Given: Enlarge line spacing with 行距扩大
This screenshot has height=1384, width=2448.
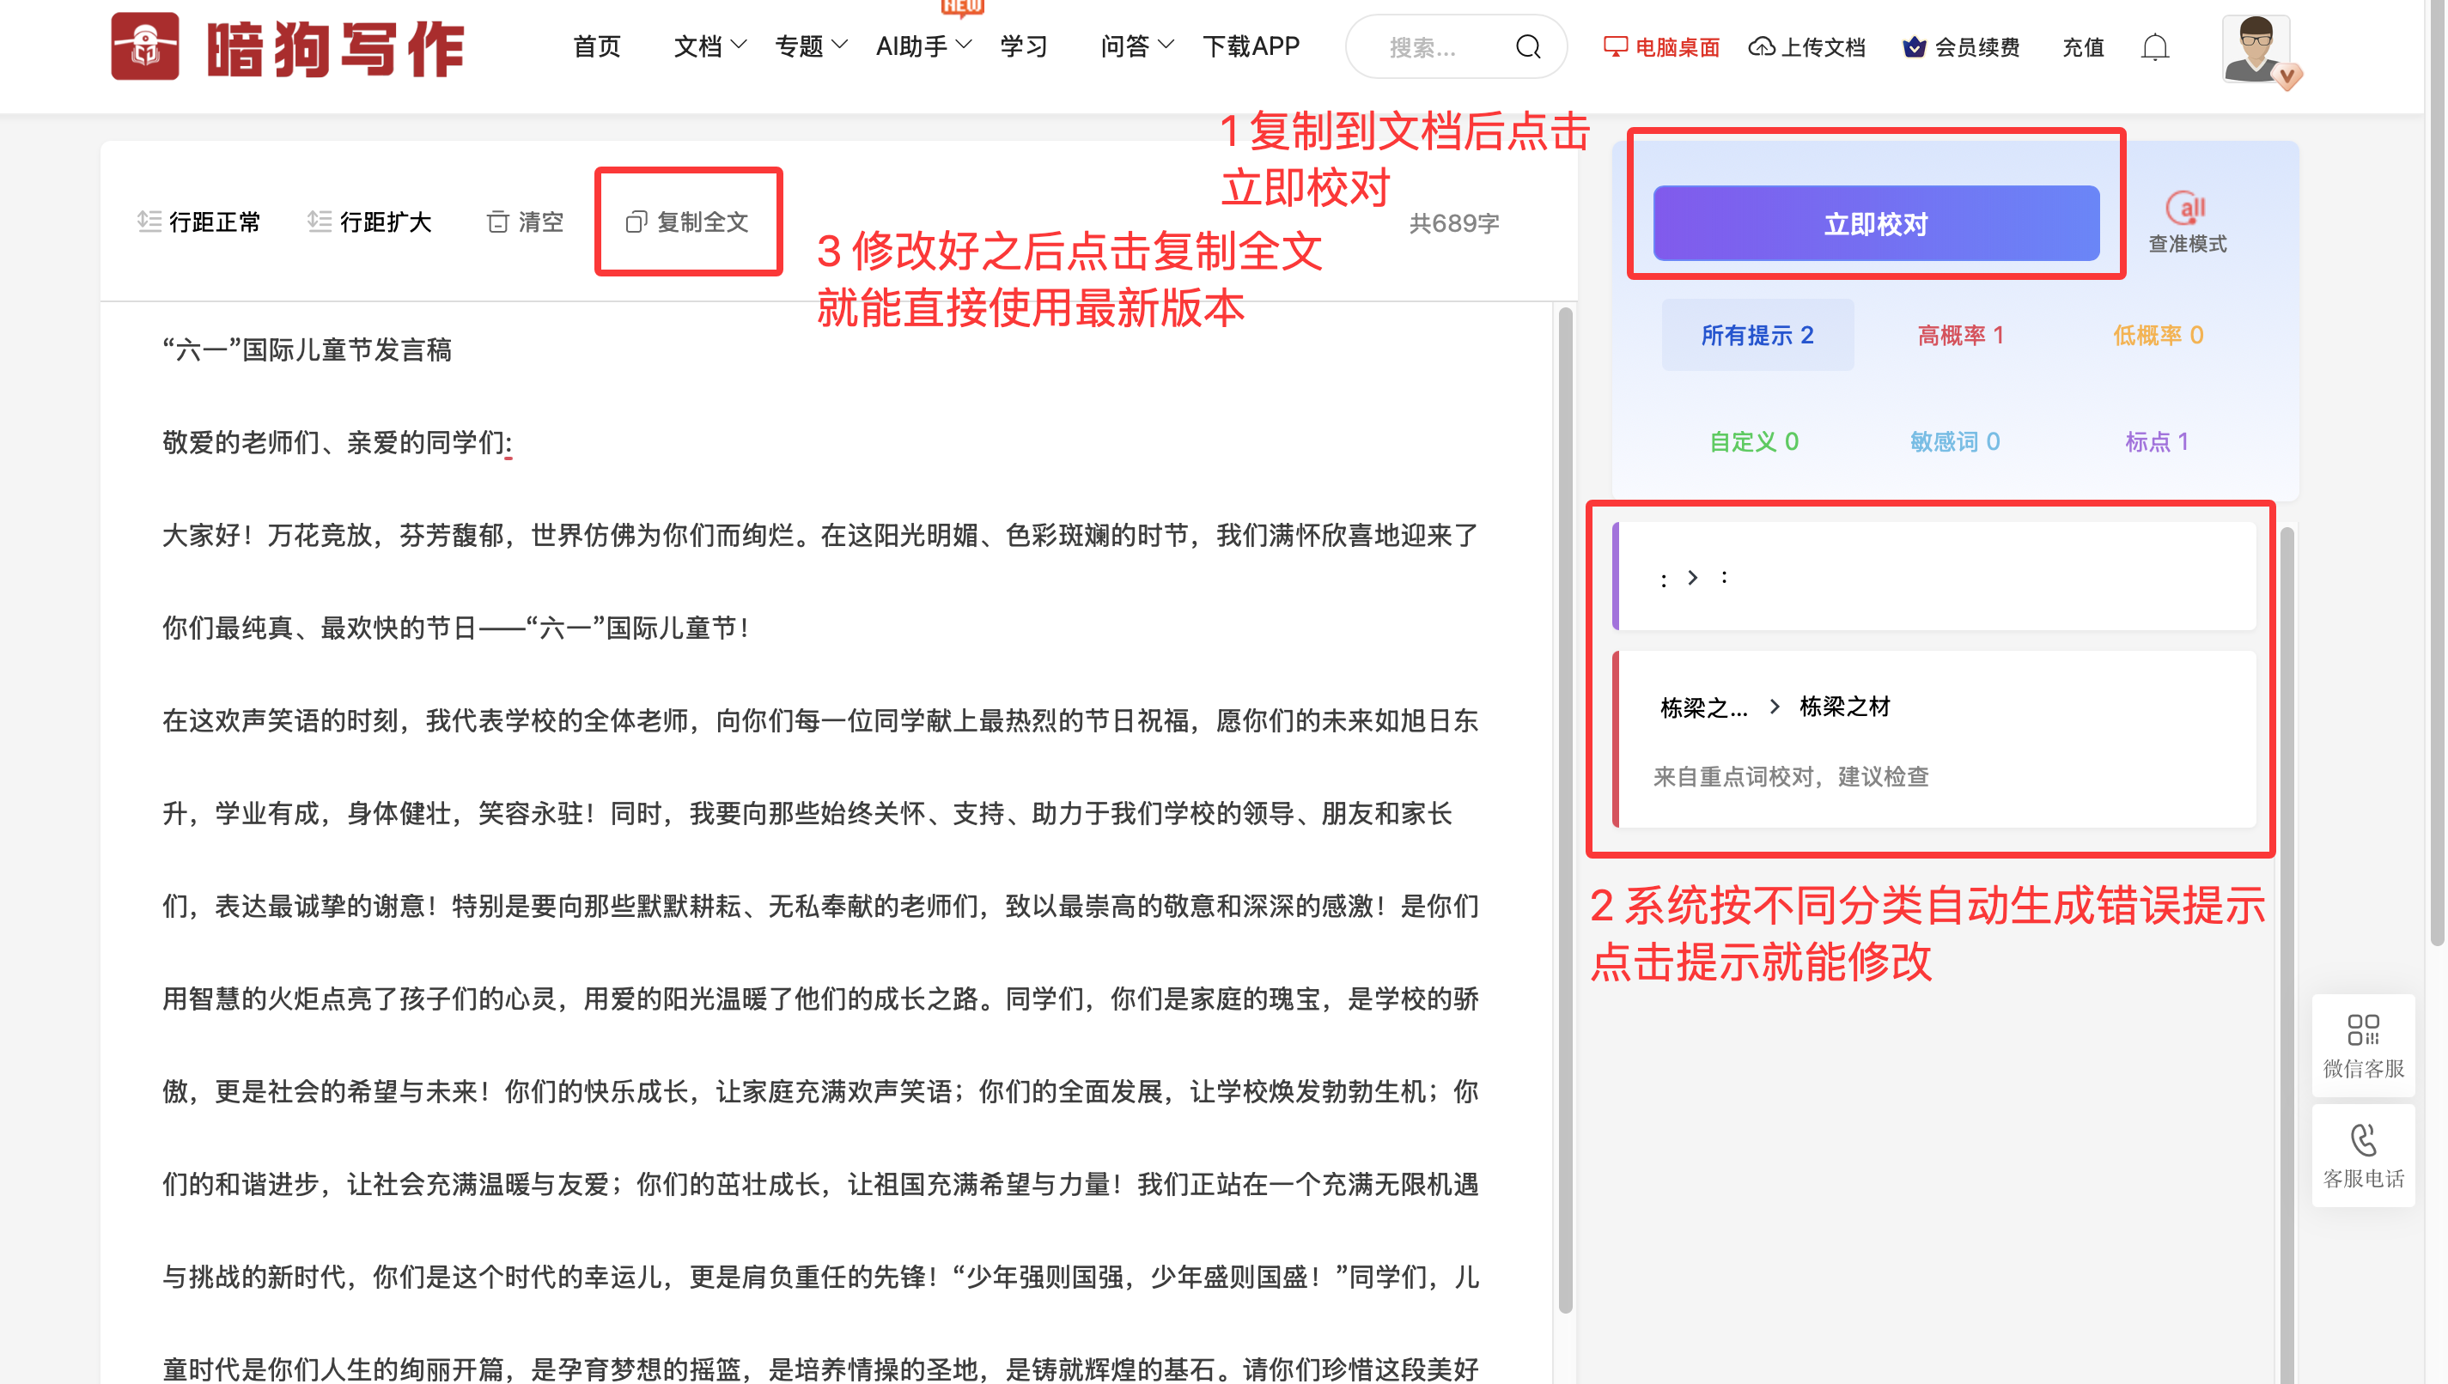Looking at the screenshot, I should [370, 222].
